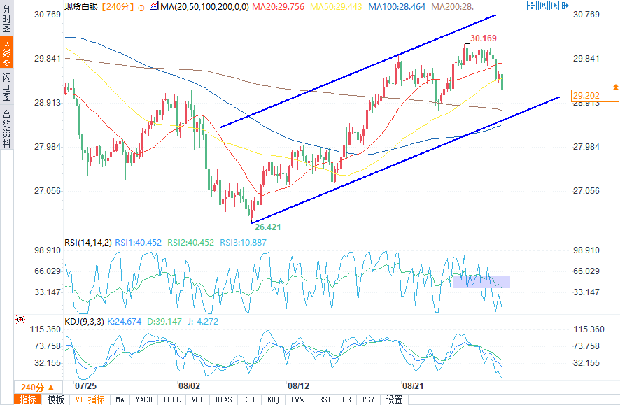Click the RSI2:40.452 value
This screenshot has width=620, height=405.
(x=190, y=242)
